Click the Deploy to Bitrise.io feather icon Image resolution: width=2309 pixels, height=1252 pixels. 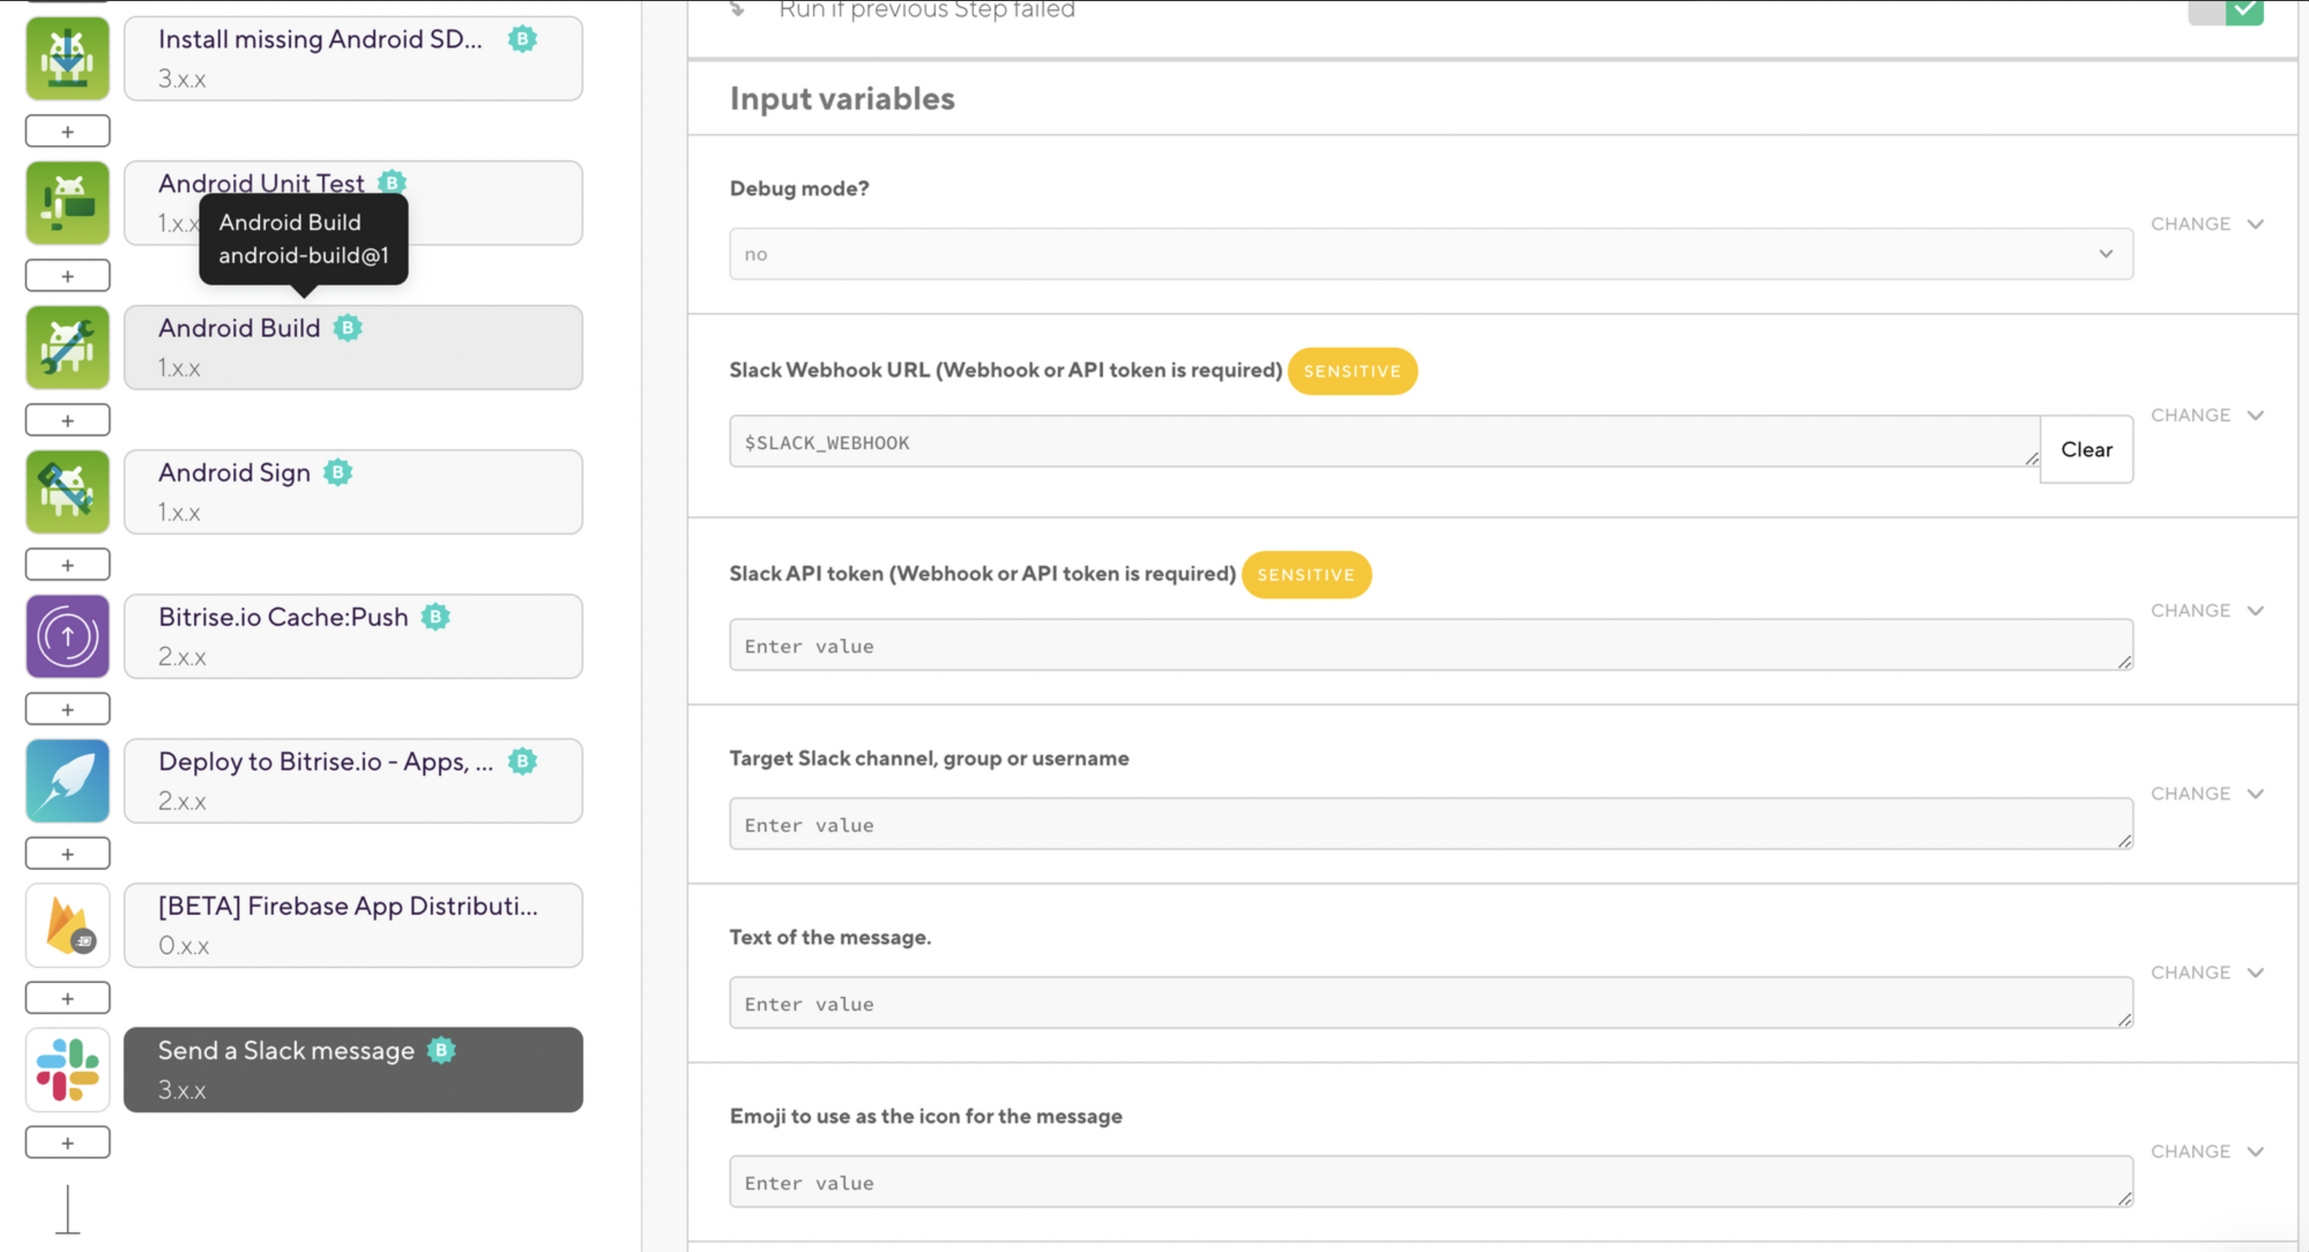tap(67, 781)
